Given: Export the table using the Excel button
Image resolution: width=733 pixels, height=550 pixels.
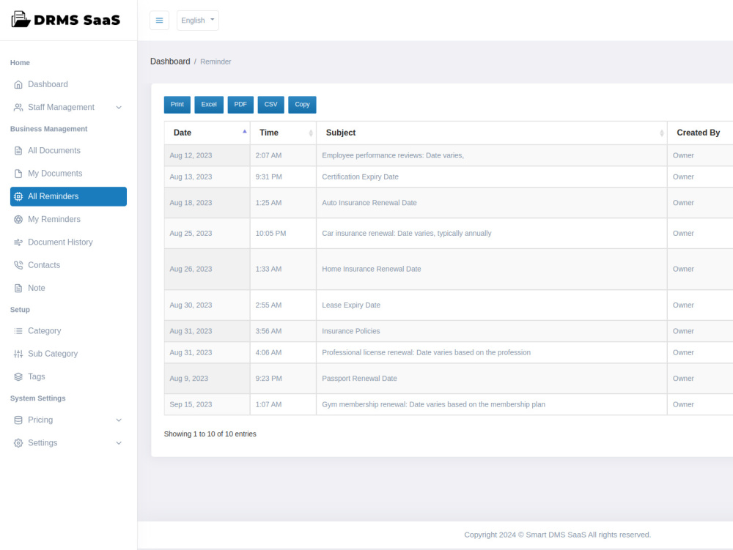Looking at the screenshot, I should tap(208, 104).
